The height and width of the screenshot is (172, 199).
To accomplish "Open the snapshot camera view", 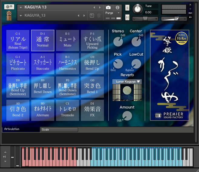I will (x=108, y=7).
